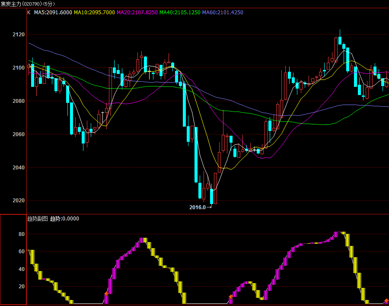Select the MA20:2107.8250 indicator label
The height and width of the screenshot is (306, 389).
(x=137, y=13)
